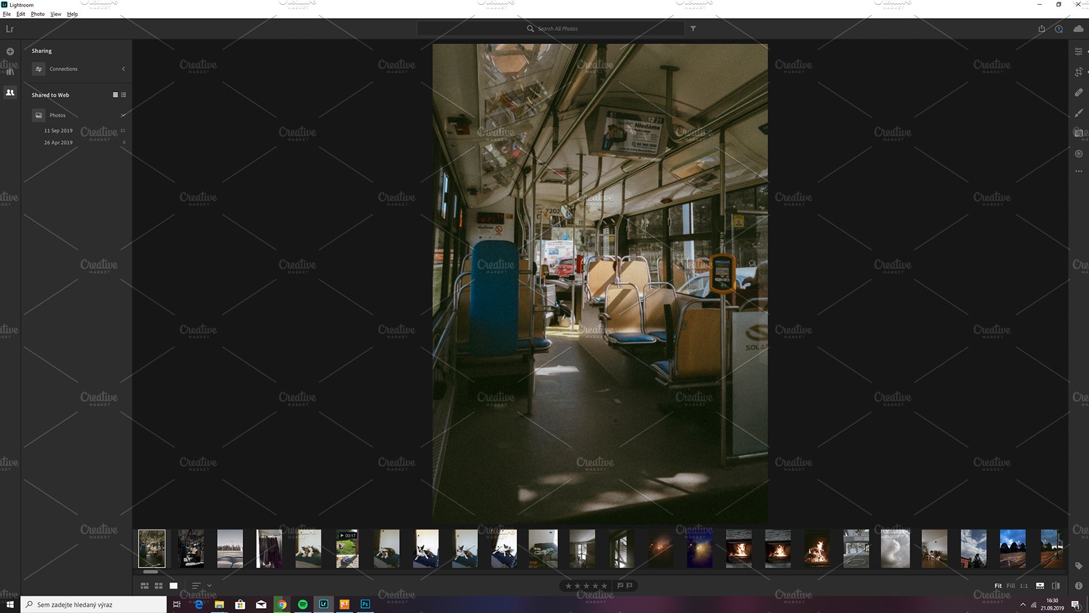Set zoom to 1:1
This screenshot has width=1089, height=613.
tap(1024, 586)
